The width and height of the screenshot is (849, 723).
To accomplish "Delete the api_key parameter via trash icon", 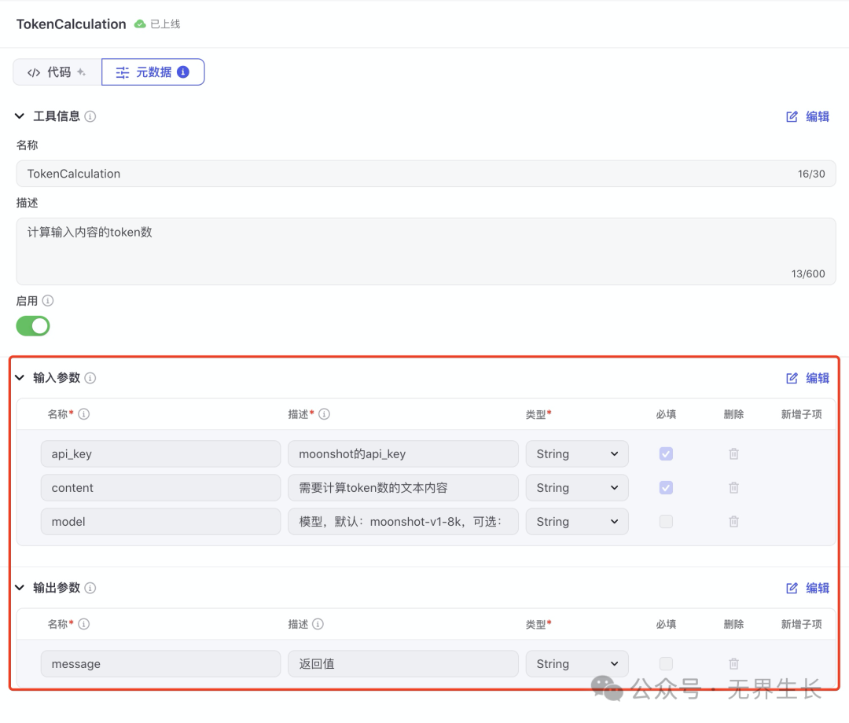I will coord(733,454).
